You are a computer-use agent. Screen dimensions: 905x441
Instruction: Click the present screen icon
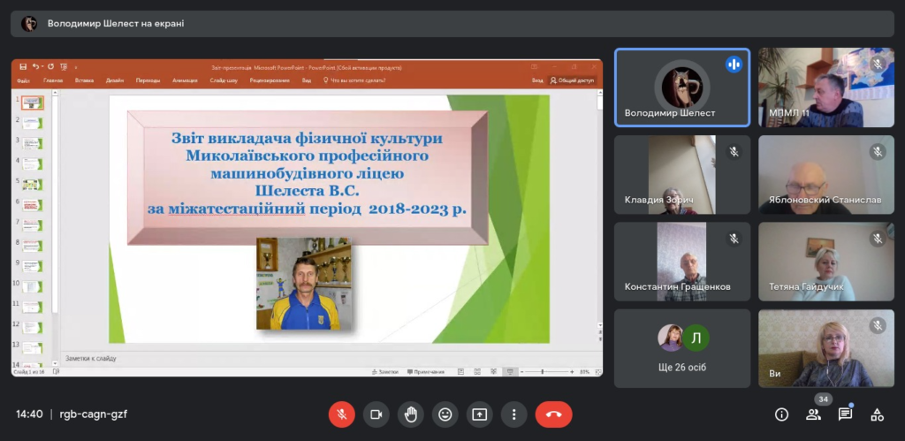pos(480,414)
